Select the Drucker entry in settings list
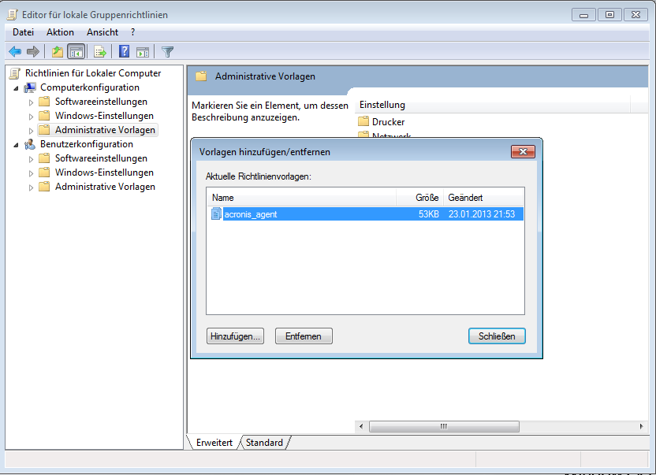This screenshot has width=656, height=475. pos(388,121)
